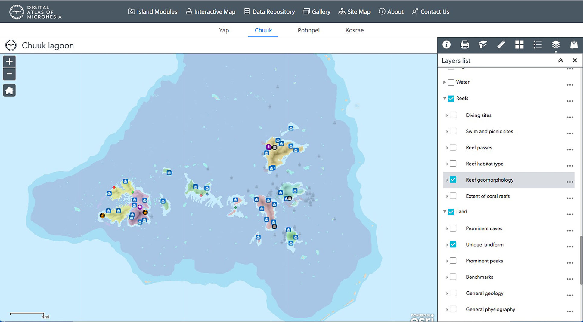Open the Bookmarks tool

483,45
